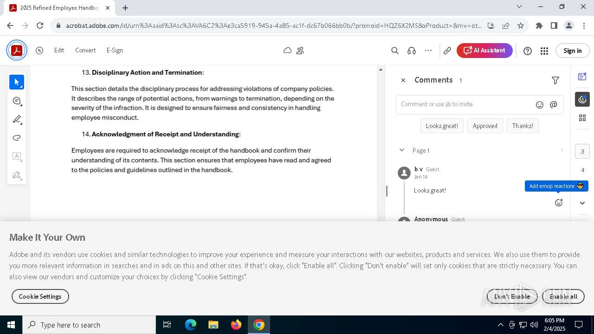The height and width of the screenshot is (334, 594).
Task: Click the install app icon in address bar
Action: pyautogui.click(x=491, y=26)
